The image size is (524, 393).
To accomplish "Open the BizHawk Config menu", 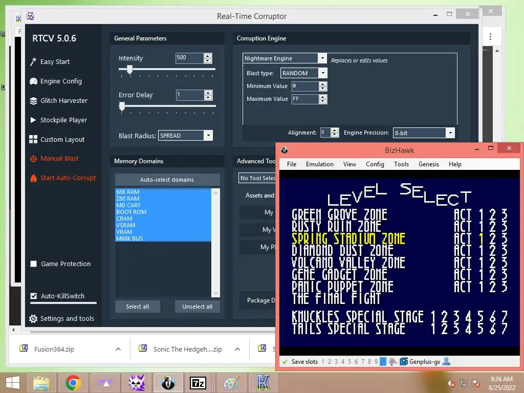I will click(x=375, y=164).
